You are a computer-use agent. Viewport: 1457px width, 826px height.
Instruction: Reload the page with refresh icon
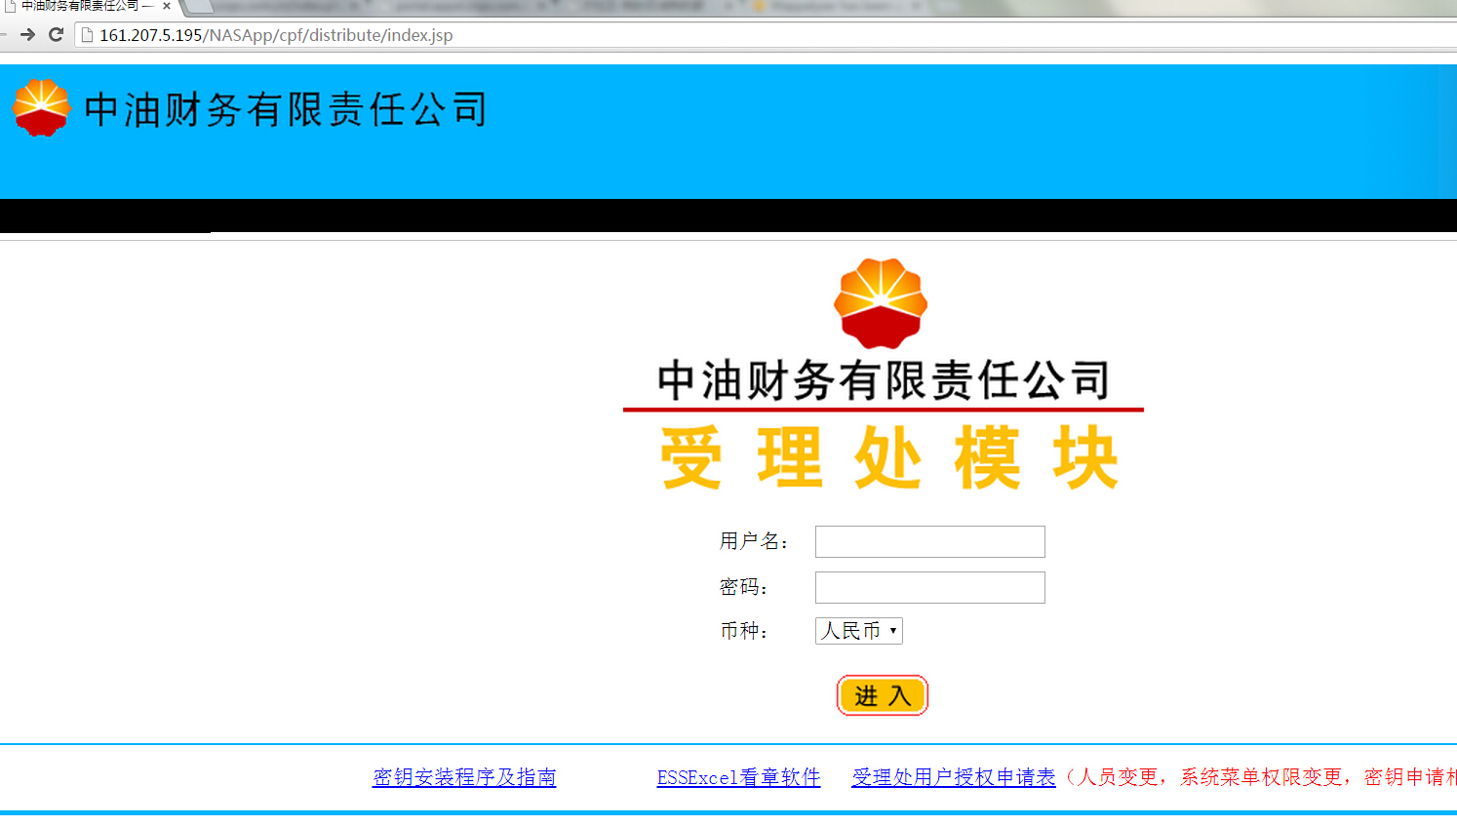pyautogui.click(x=56, y=35)
